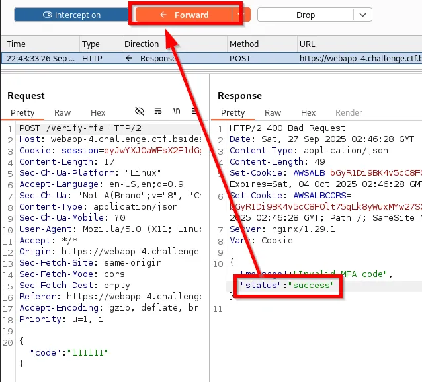Open the Request panel hamburger menu icon

pos(194,111)
